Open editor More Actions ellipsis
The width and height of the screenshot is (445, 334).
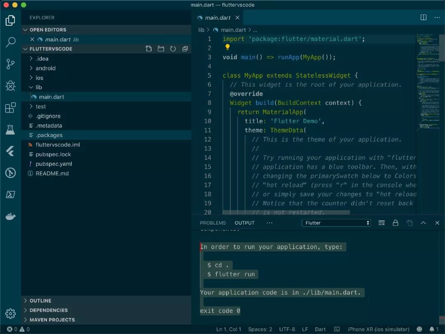click(437, 18)
